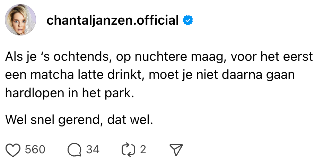Click the 560 likes count
The image size is (323, 164).
pos(35,149)
